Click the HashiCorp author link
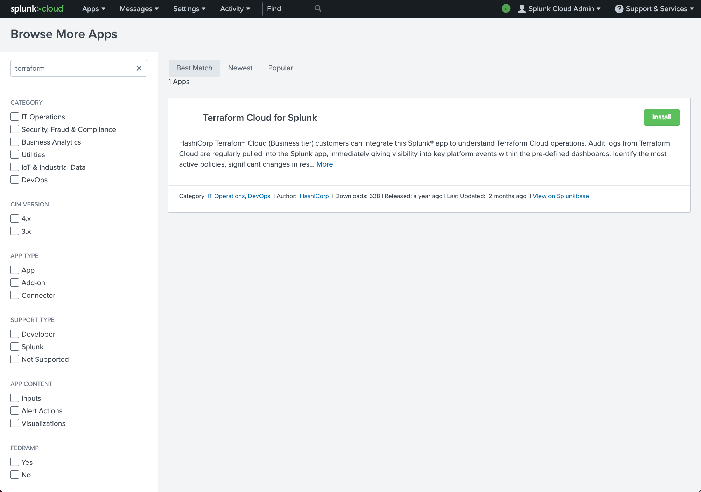 (314, 196)
